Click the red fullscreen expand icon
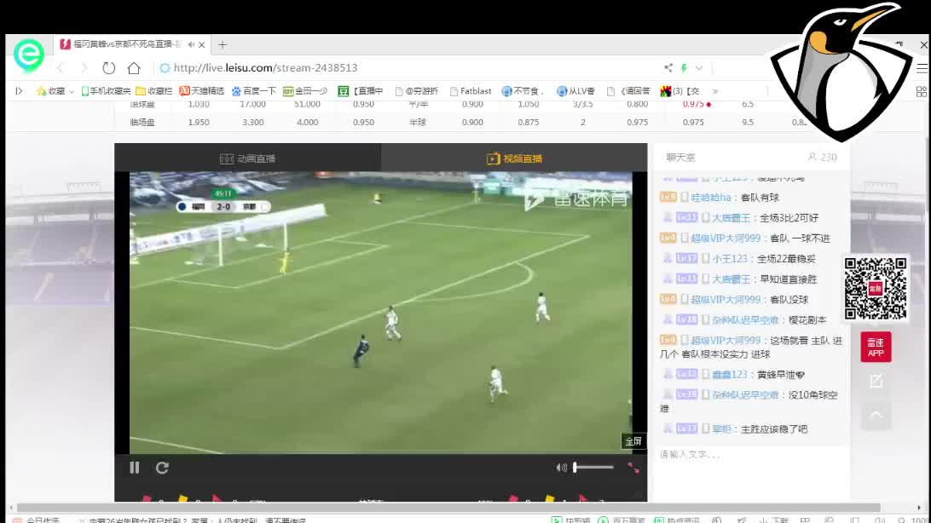 (633, 468)
